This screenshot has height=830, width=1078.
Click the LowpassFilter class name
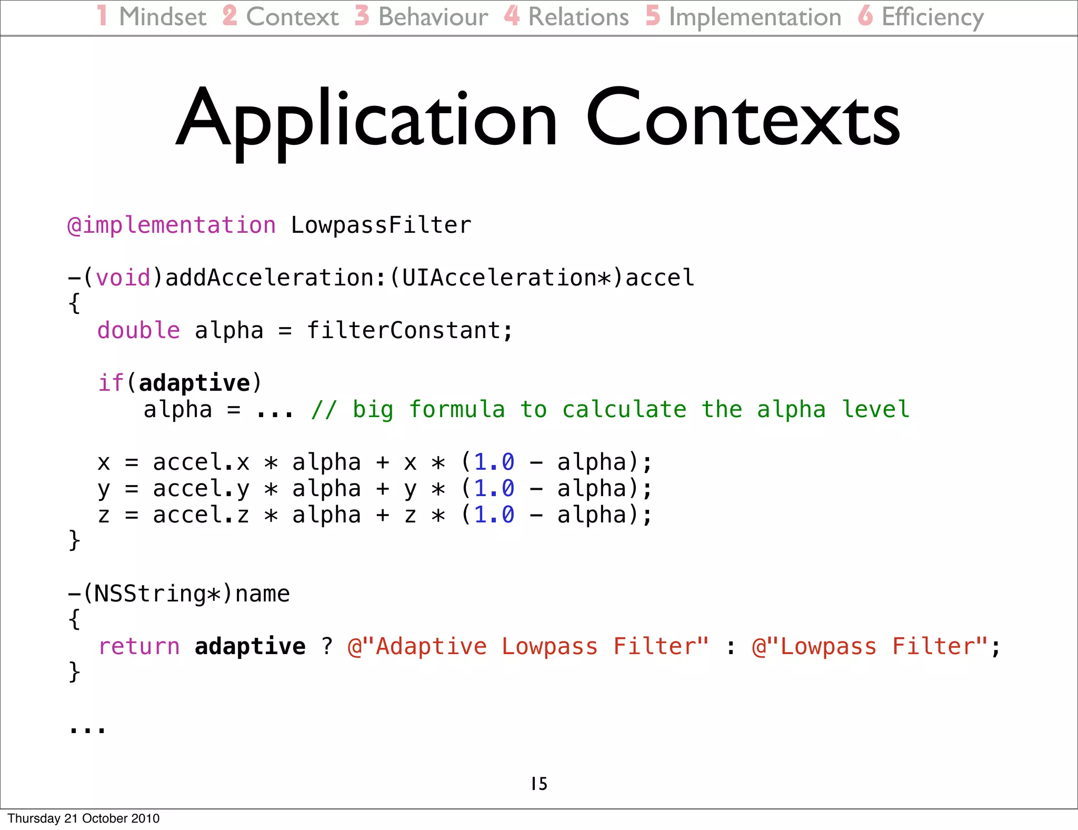tap(381, 225)
